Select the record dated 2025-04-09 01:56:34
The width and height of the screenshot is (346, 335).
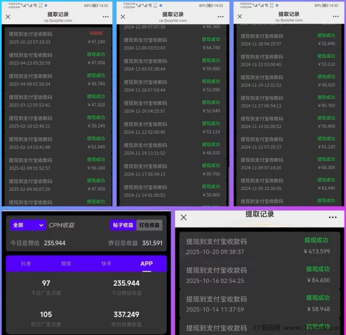(x=57, y=80)
